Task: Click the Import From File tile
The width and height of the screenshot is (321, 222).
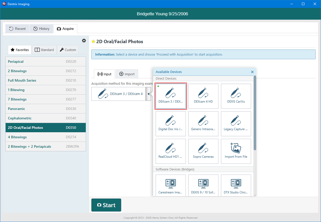Action: point(236,151)
